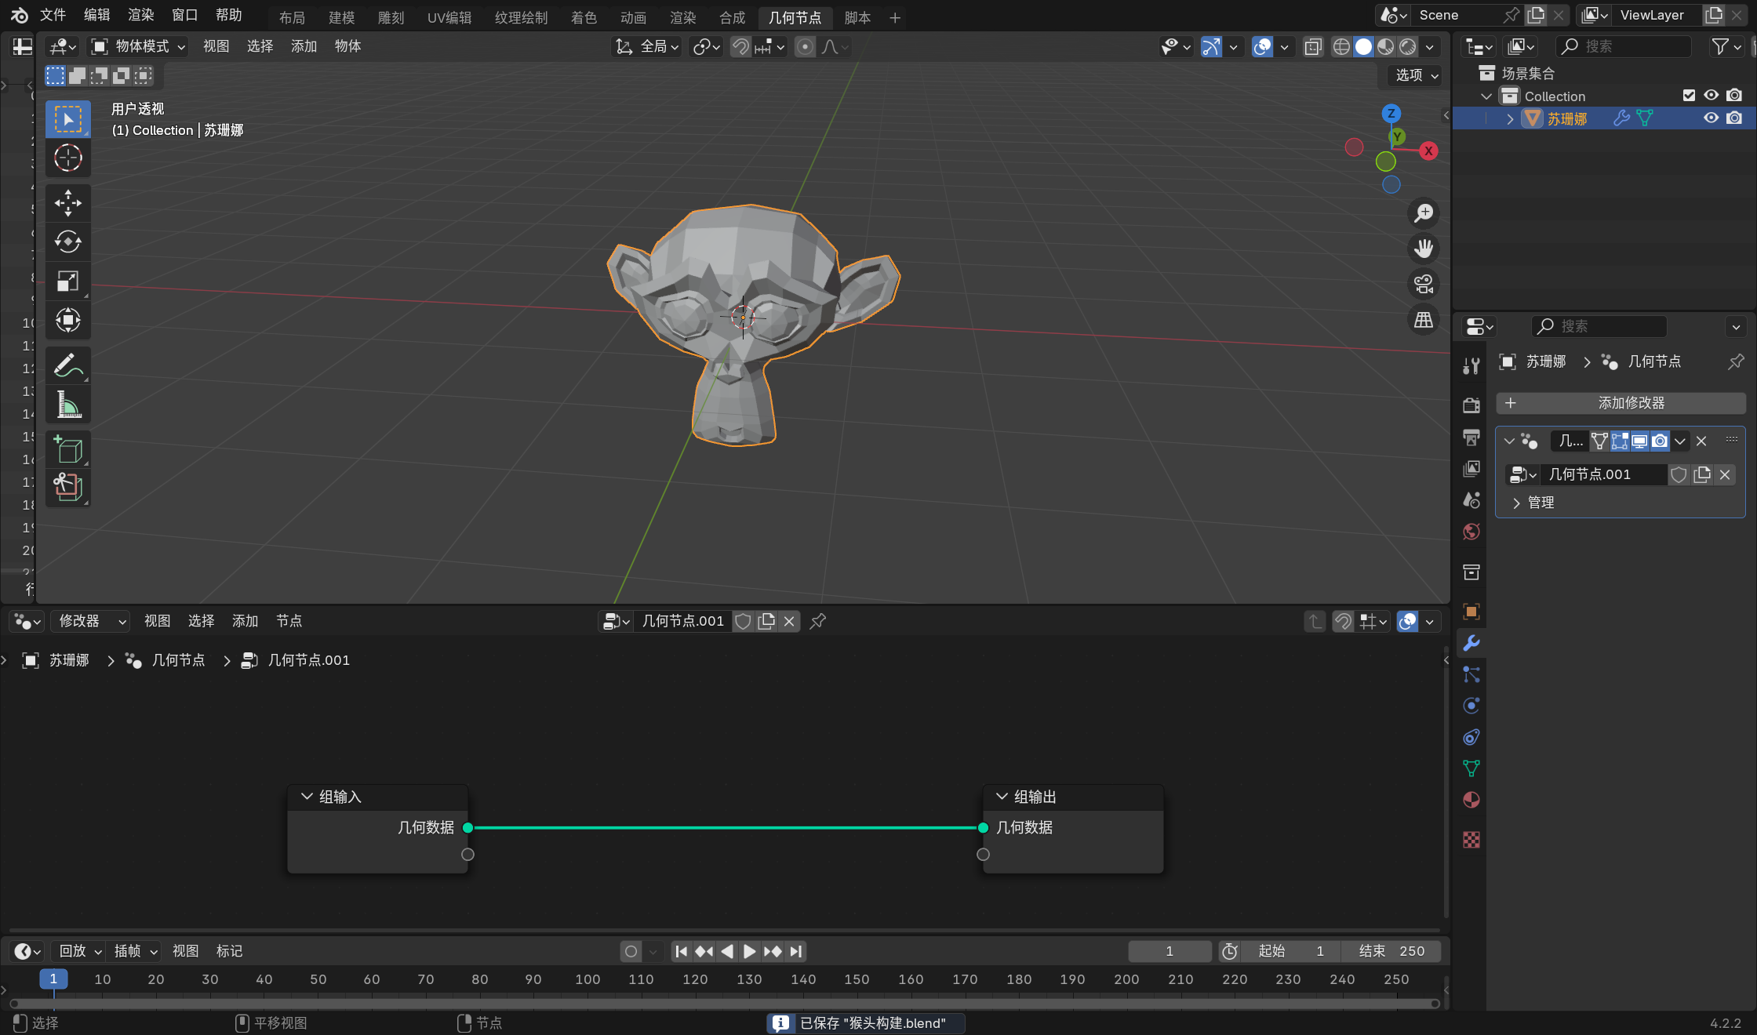This screenshot has height=1035, width=1757.
Task: Pin the node editor tree
Action: pos(818,621)
